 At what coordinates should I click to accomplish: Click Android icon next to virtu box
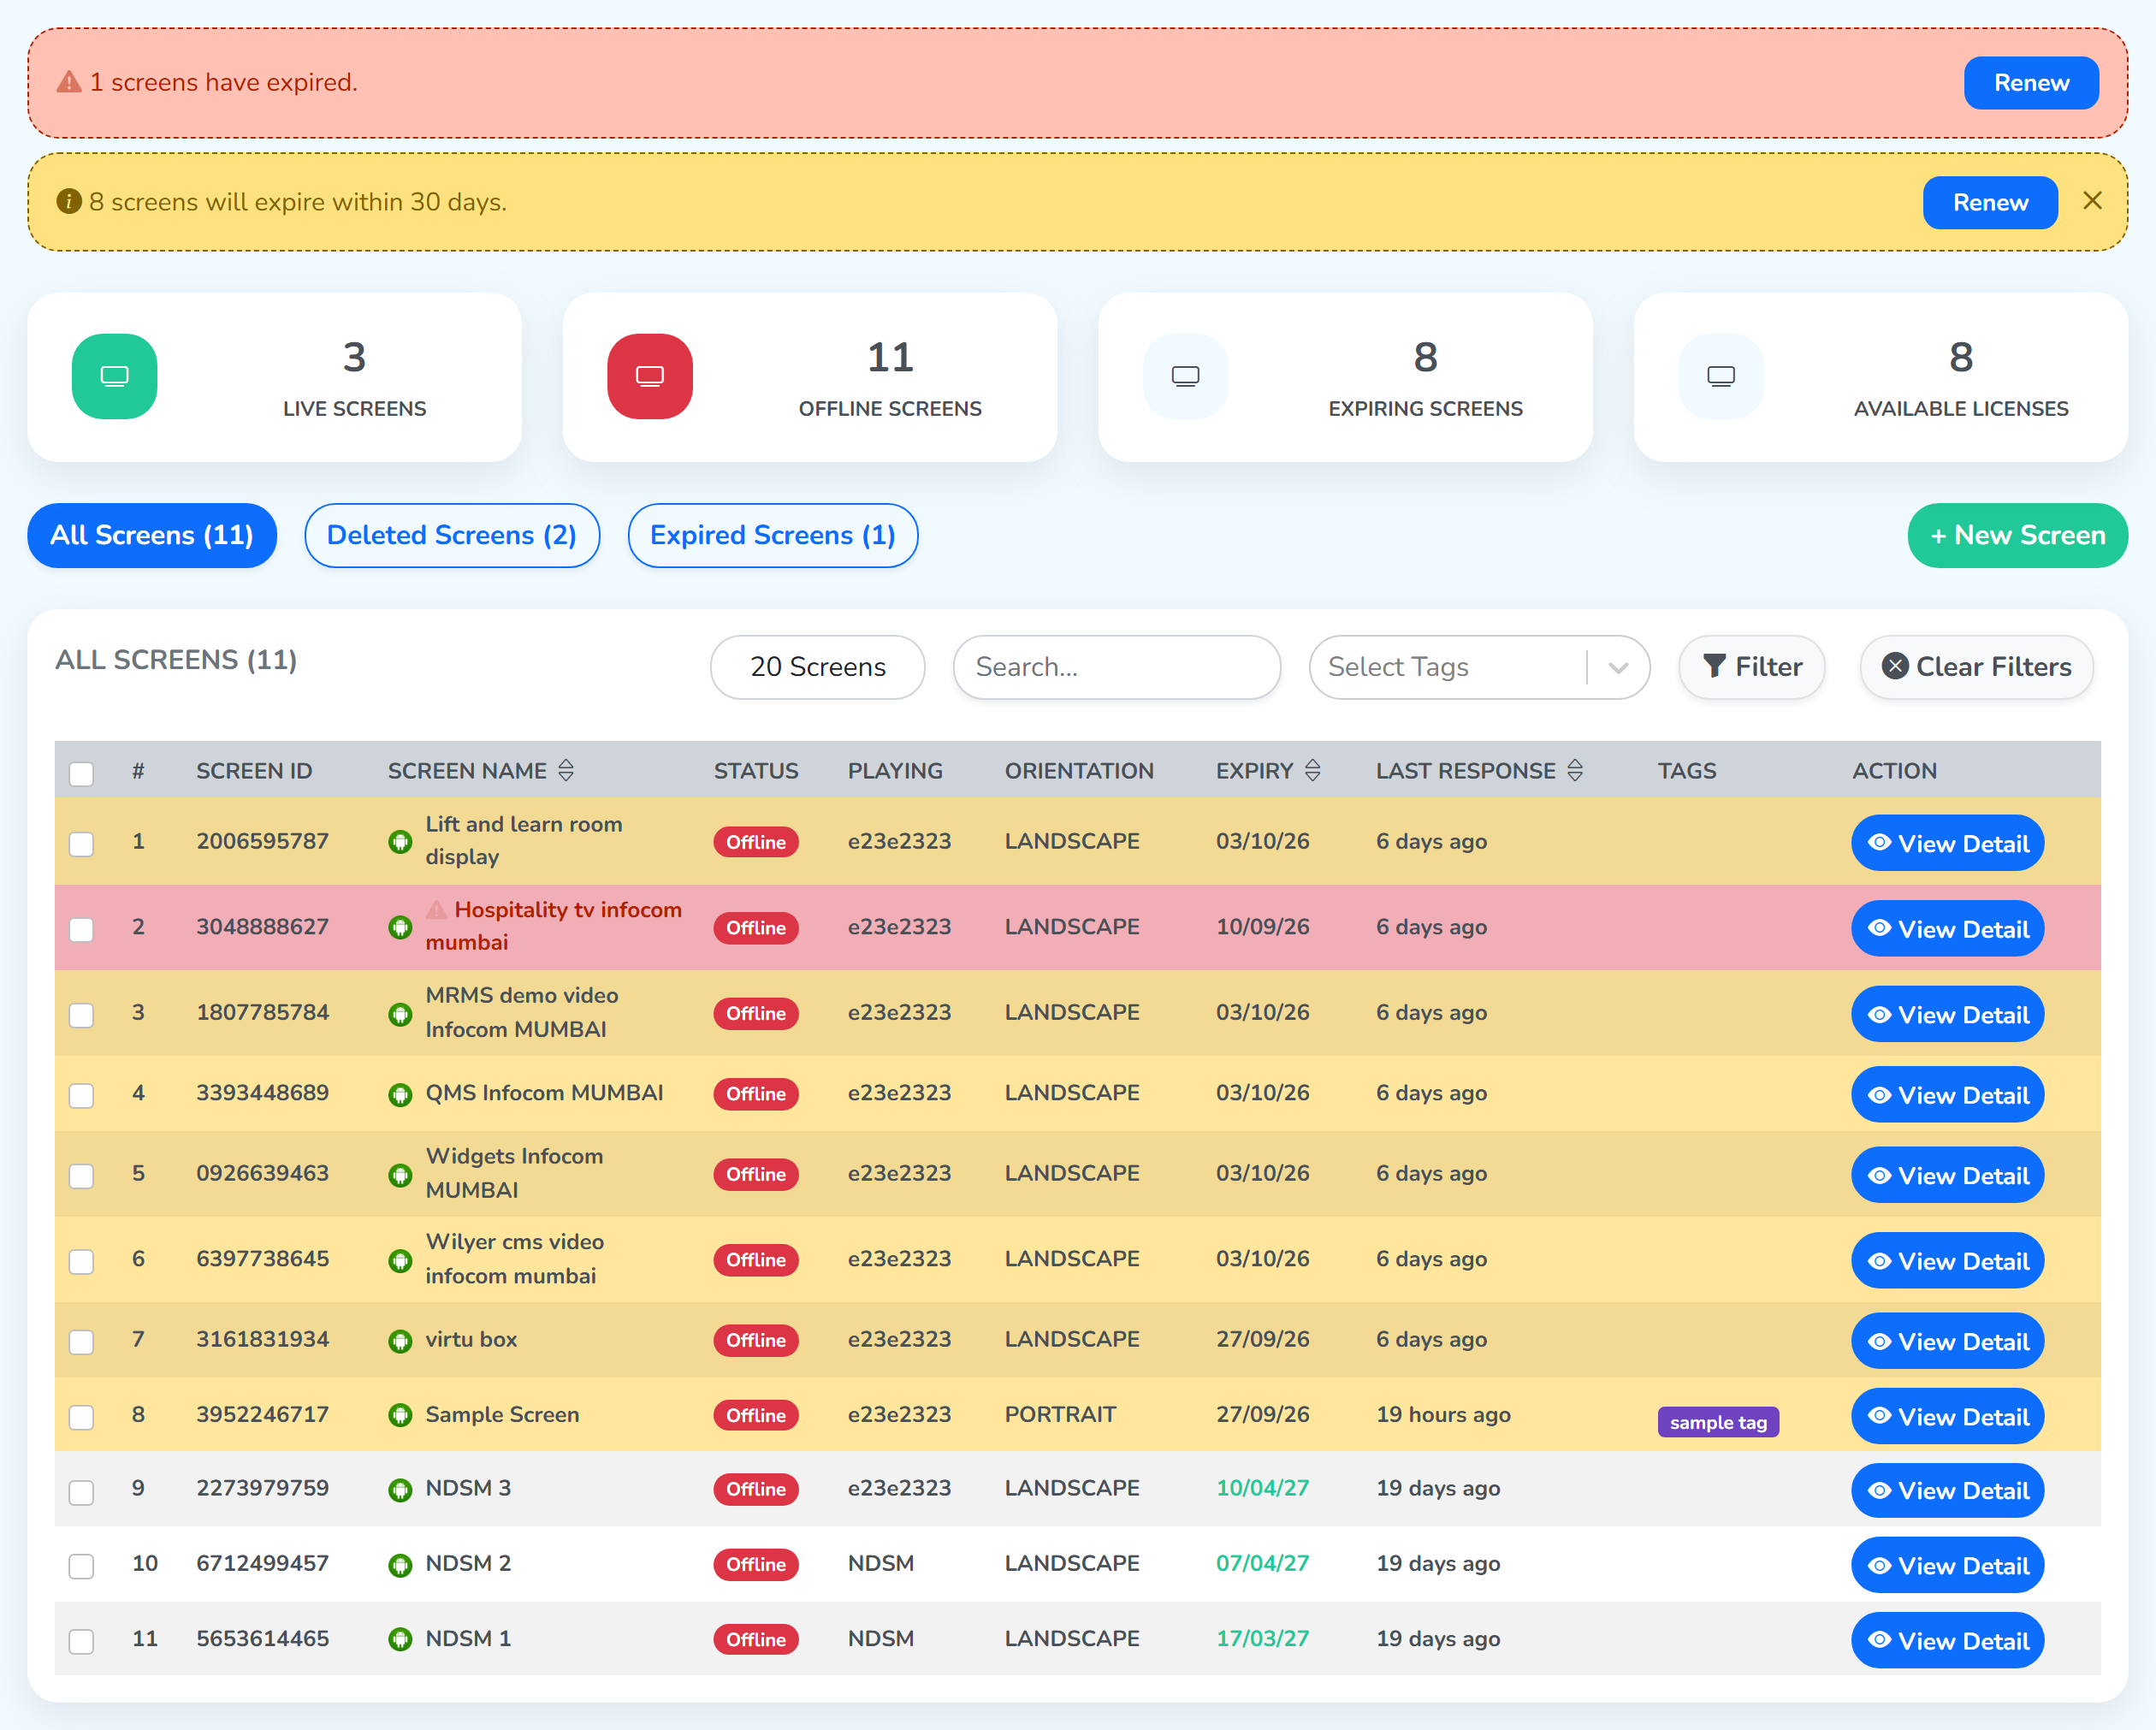(400, 1341)
